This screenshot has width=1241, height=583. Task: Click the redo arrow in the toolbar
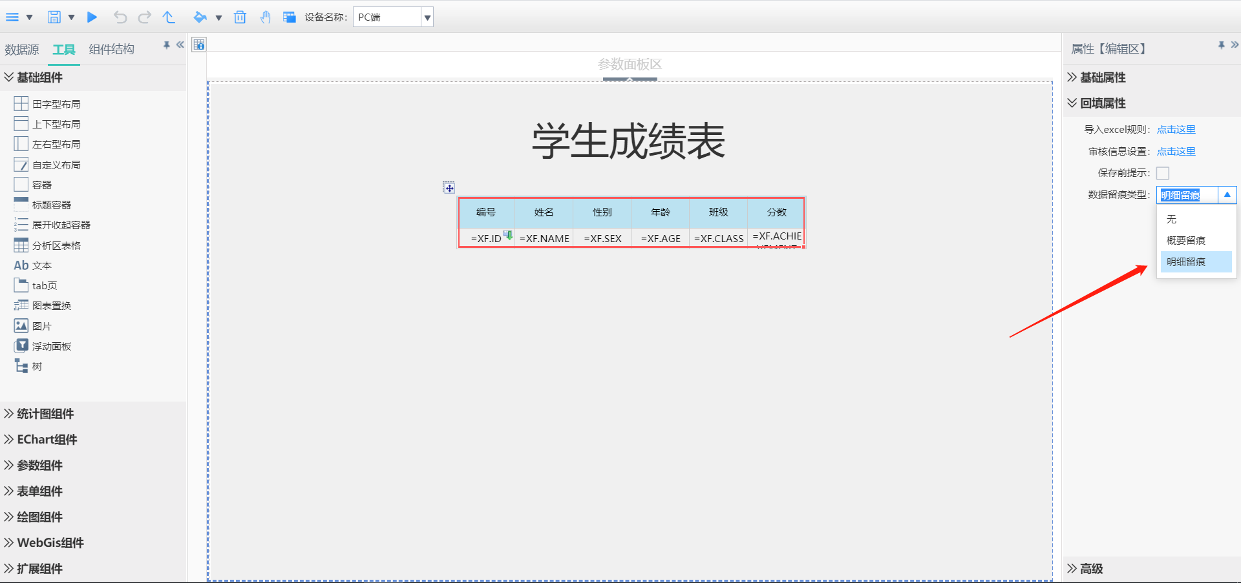coord(145,17)
